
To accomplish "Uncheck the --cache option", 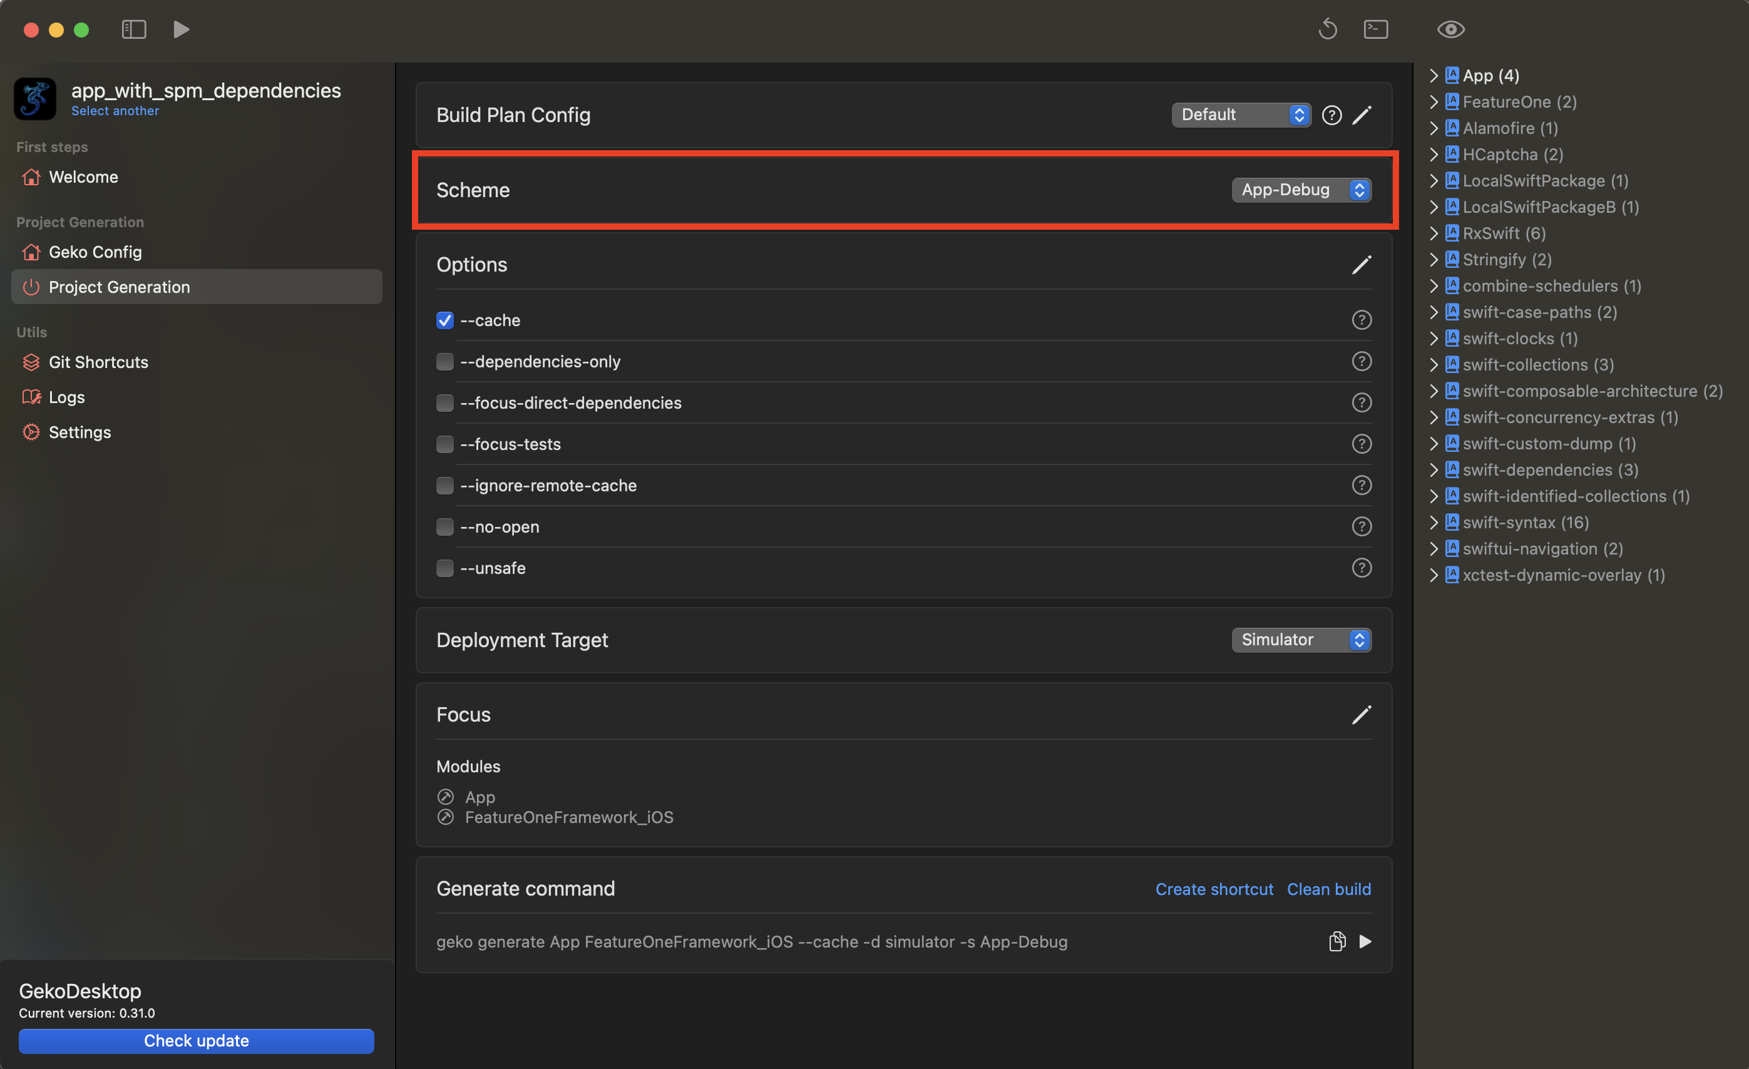I will point(444,320).
